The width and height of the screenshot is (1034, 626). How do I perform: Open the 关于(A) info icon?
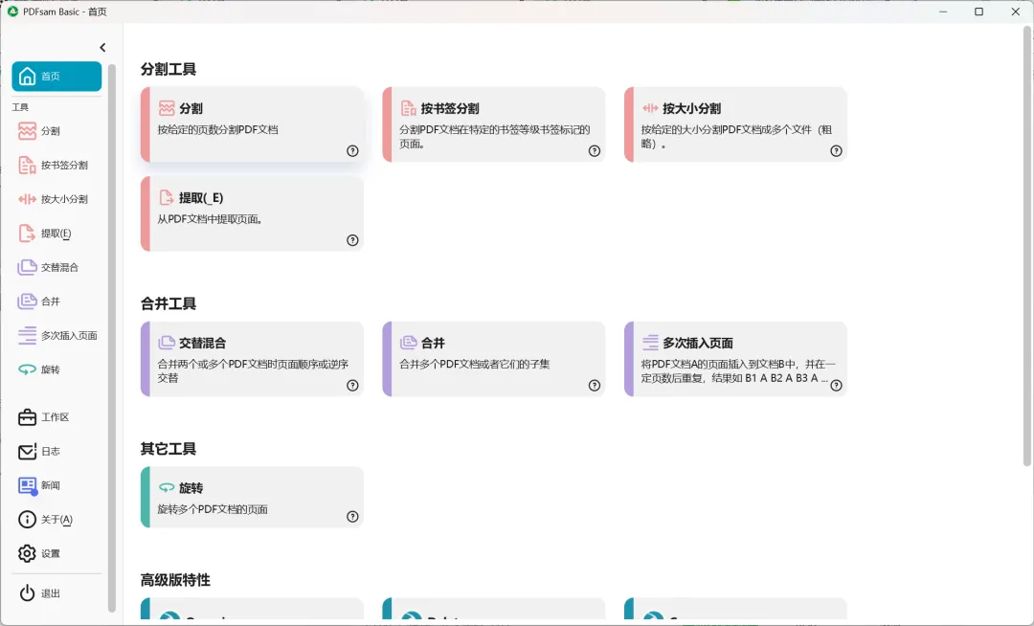[x=27, y=519]
